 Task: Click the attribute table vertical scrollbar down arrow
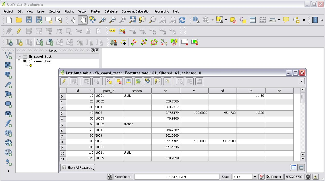click(x=303, y=159)
